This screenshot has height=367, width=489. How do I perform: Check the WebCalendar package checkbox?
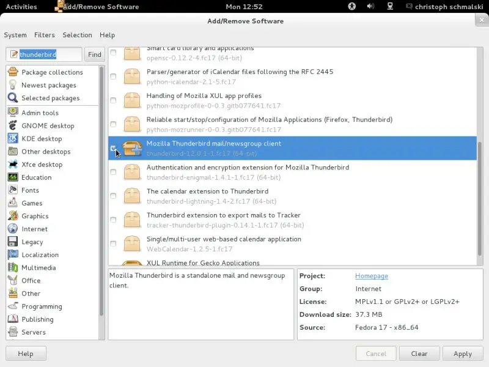click(113, 243)
